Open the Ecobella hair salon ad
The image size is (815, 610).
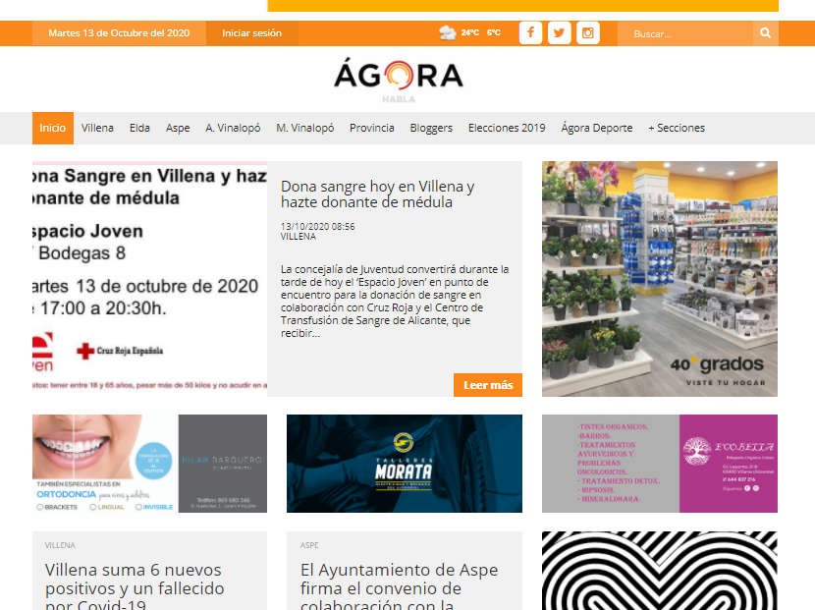660,464
